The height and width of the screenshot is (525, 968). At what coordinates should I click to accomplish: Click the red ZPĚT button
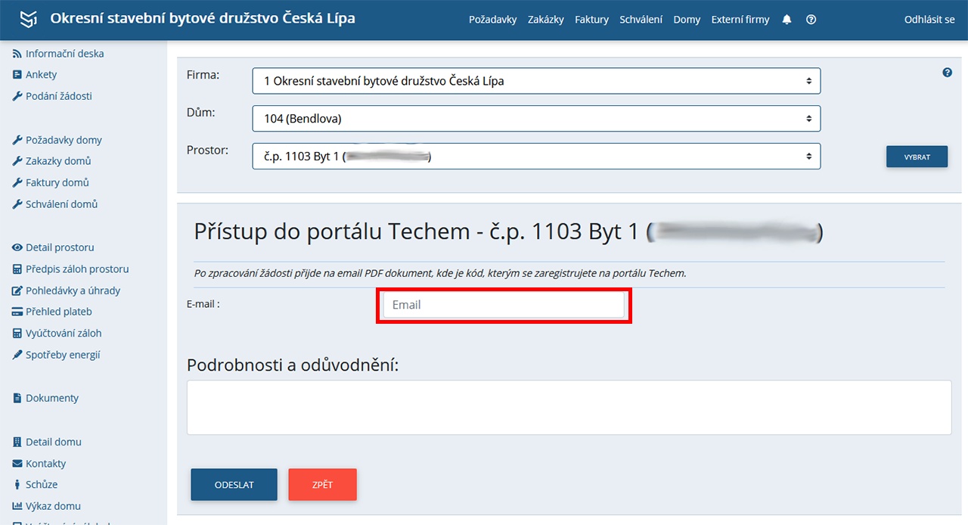click(x=322, y=485)
